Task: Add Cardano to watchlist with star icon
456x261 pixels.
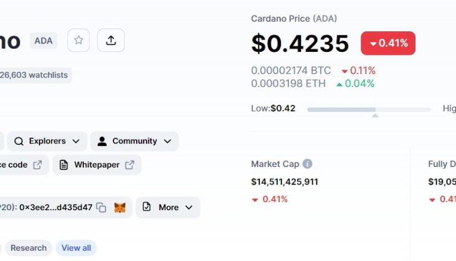Action: pos(79,40)
